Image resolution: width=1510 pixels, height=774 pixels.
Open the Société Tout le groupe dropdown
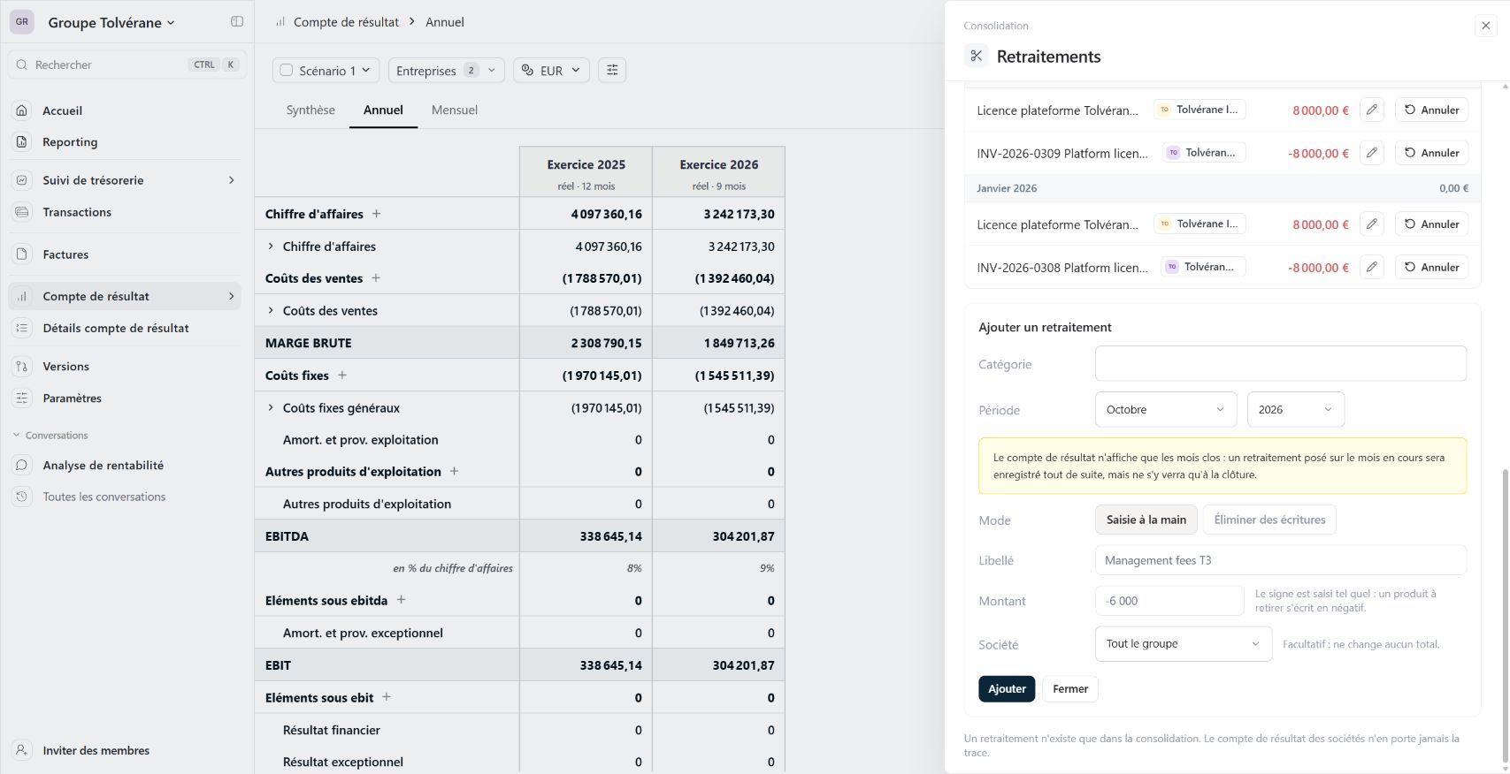point(1184,644)
